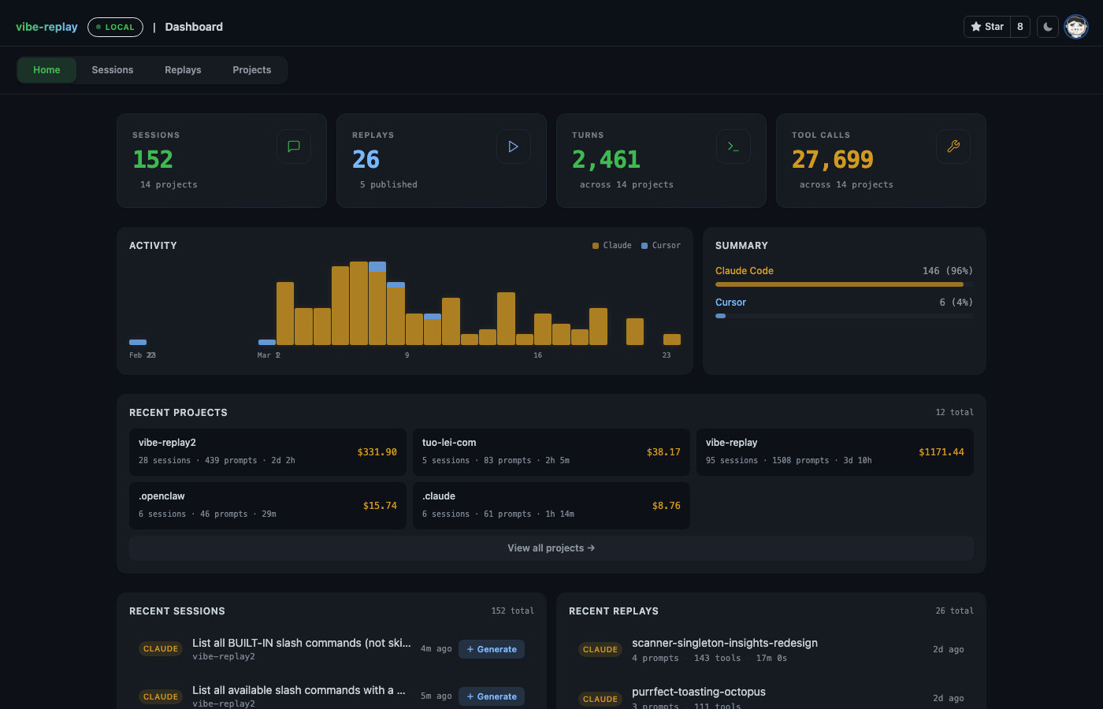
Task: Click the star count next to Star button
Action: tap(1019, 26)
